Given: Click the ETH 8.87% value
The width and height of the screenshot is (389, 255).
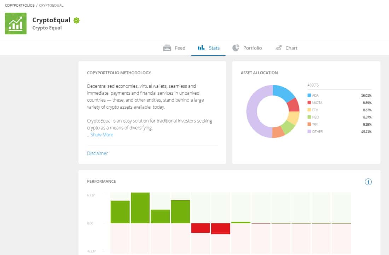Looking at the screenshot, I should tap(367, 110).
